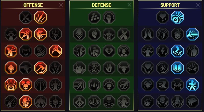Screen dimensions: 204x112
Task: Click the flaming helmet mastery icon
Action: click(26, 102)
